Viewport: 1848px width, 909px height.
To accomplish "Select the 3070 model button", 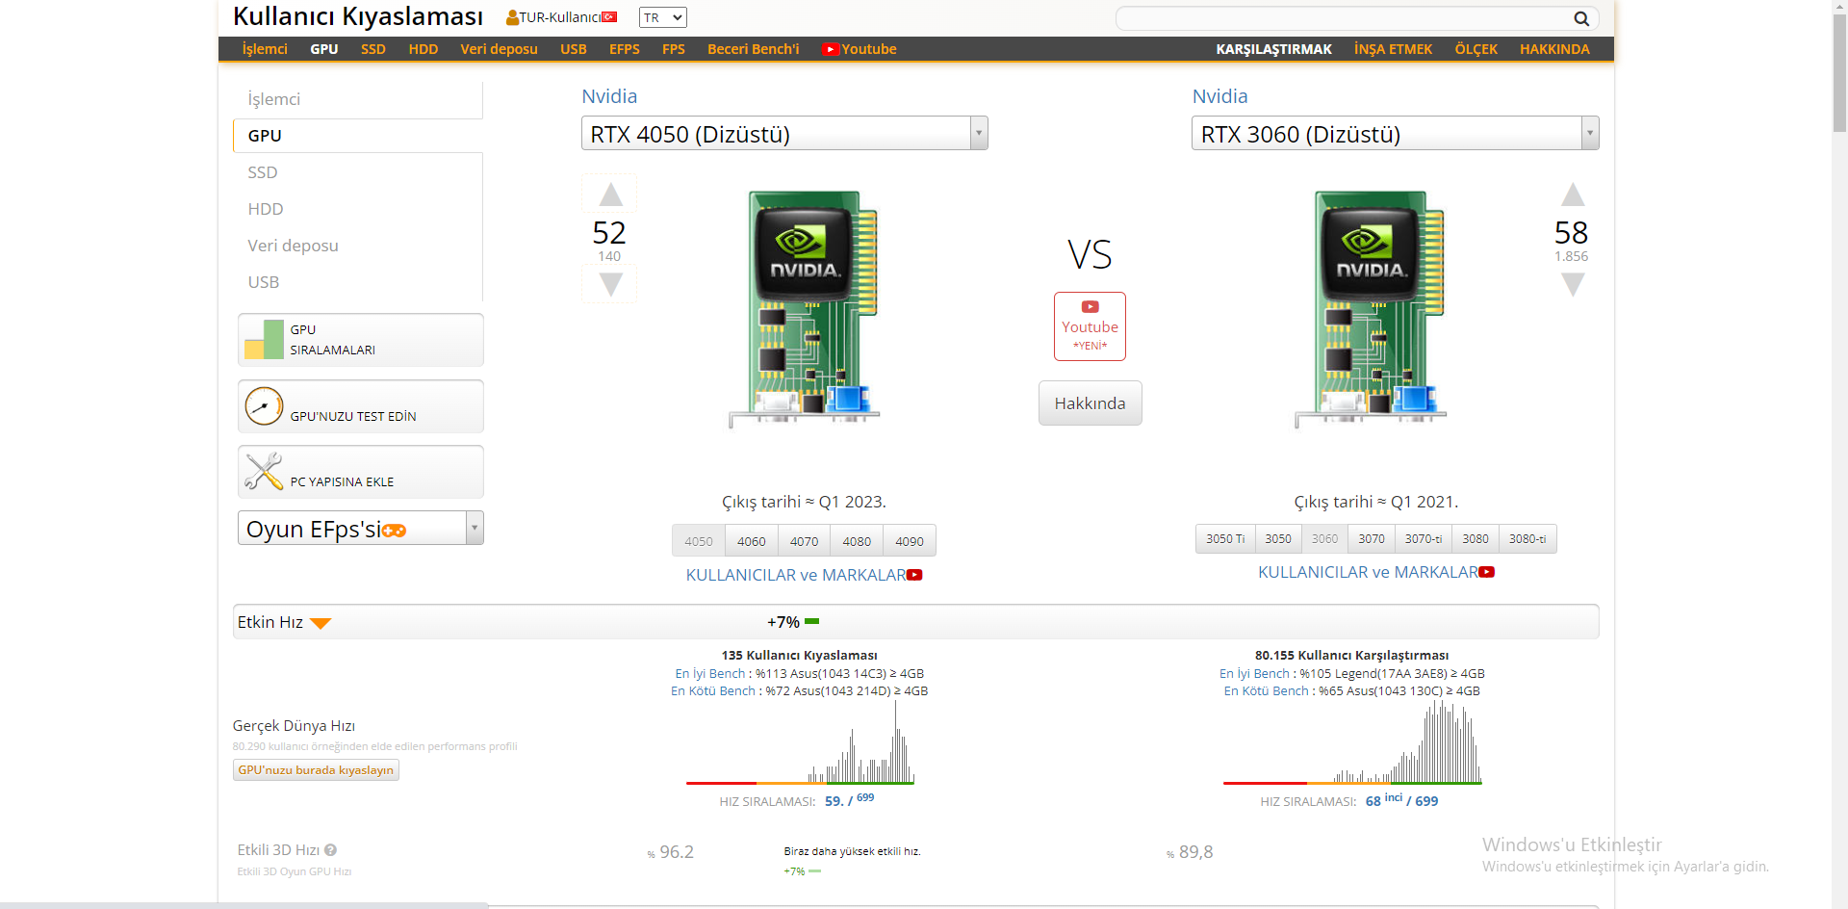I will coord(1372,538).
